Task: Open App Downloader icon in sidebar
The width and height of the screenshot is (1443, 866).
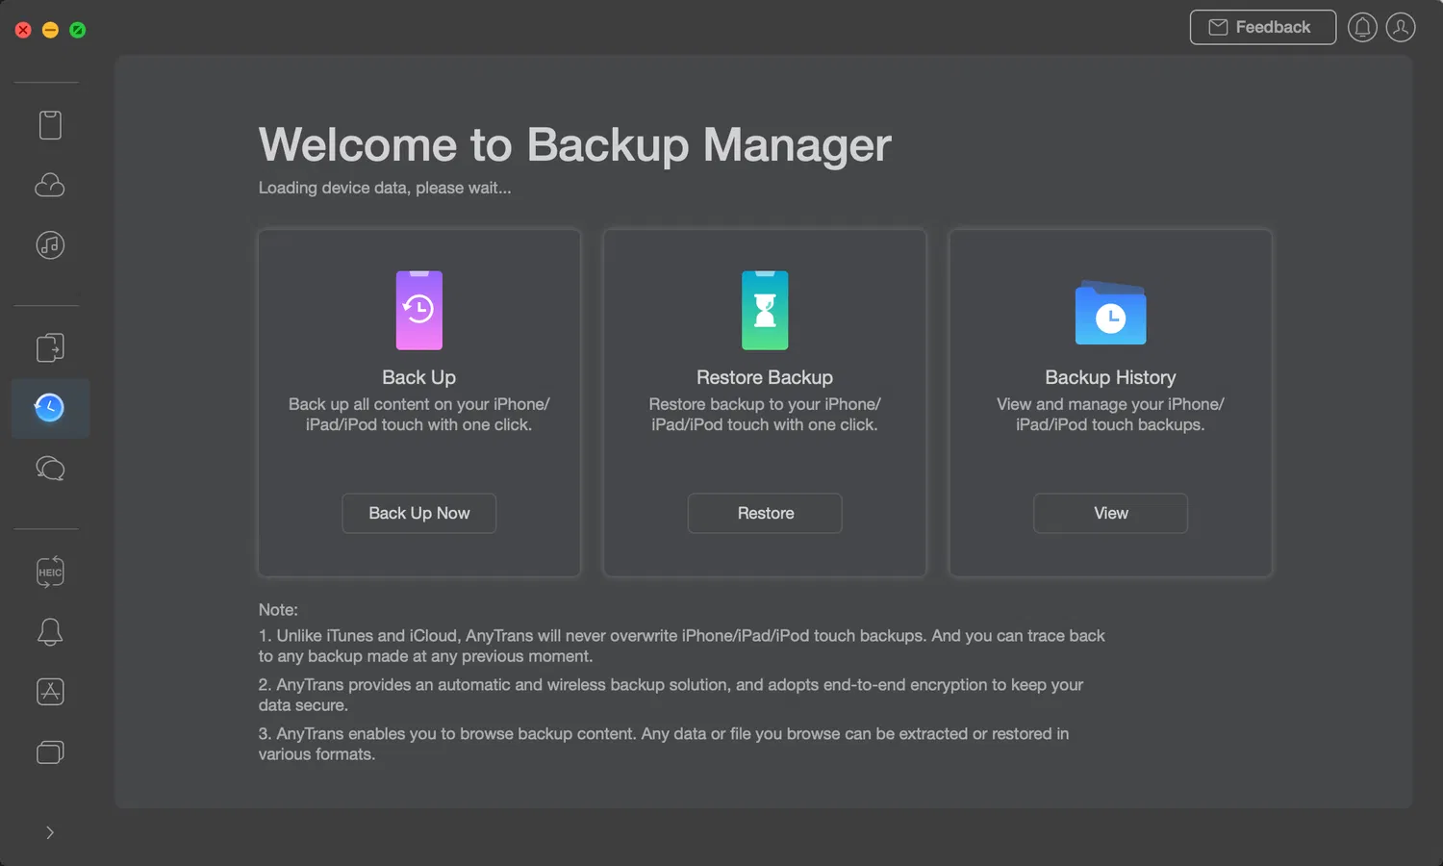Action: [x=50, y=692]
